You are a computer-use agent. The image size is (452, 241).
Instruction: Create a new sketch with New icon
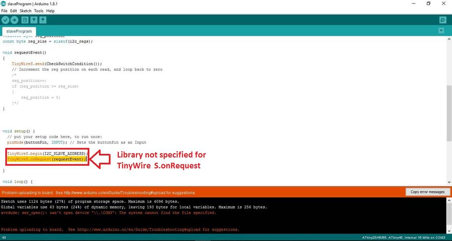coord(25,20)
